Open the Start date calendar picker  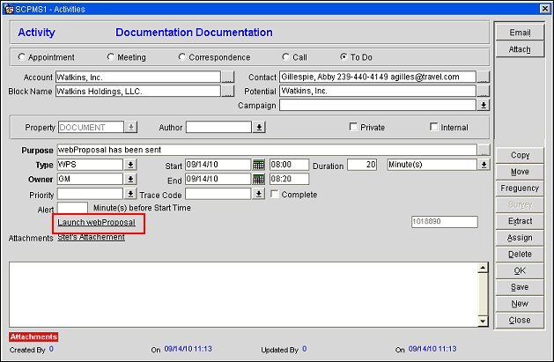tap(259, 165)
